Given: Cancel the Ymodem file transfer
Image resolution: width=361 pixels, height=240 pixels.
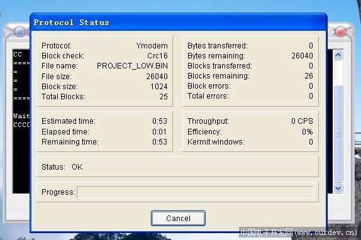Looking at the screenshot, I should point(178,218).
